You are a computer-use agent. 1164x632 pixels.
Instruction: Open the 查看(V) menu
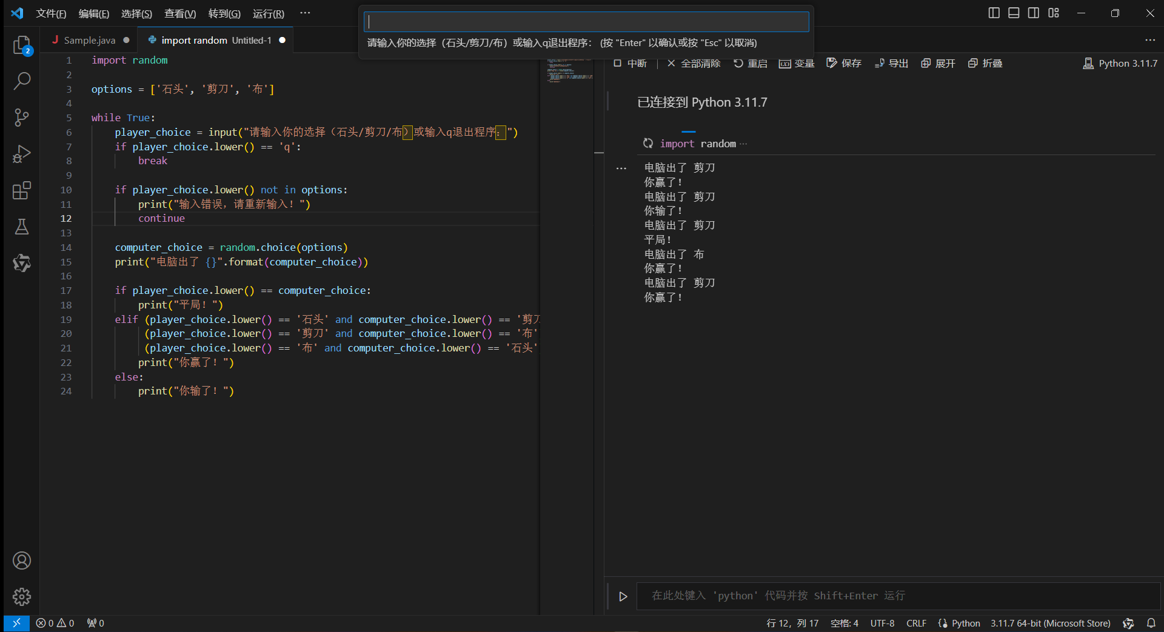(180, 13)
